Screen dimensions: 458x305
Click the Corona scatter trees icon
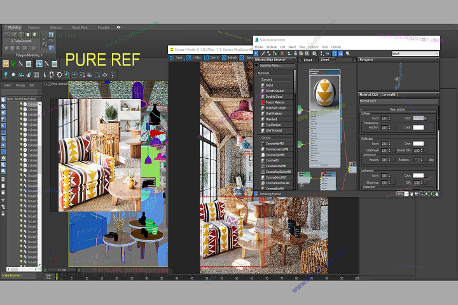(29, 75)
